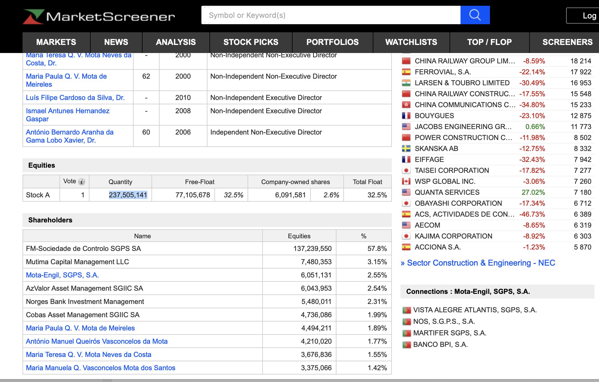Click the blue search magnifier button
Screen dimensions: 599x382
tap(475, 15)
